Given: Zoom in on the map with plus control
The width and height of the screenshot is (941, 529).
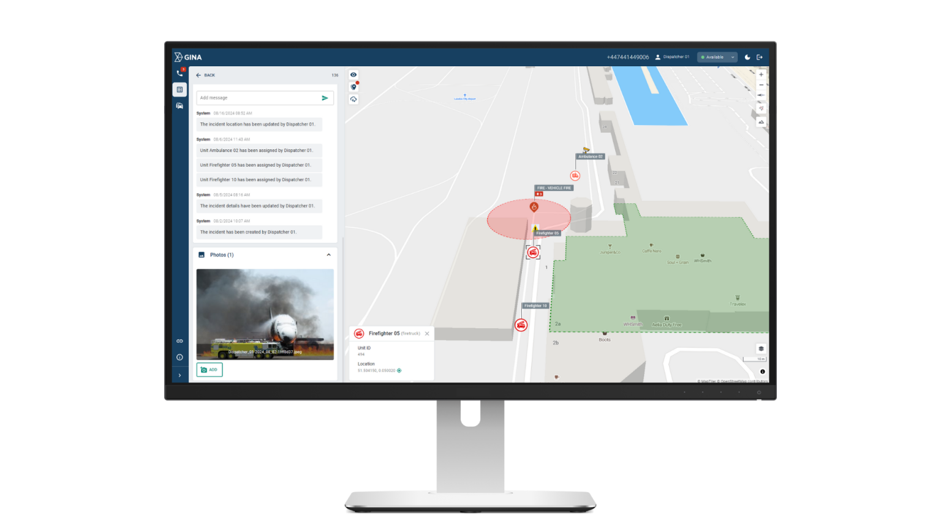Looking at the screenshot, I should [x=760, y=74].
